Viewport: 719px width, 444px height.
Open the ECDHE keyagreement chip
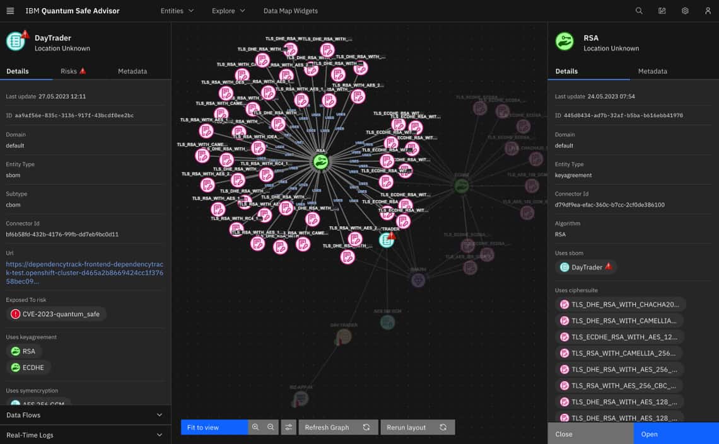point(28,368)
